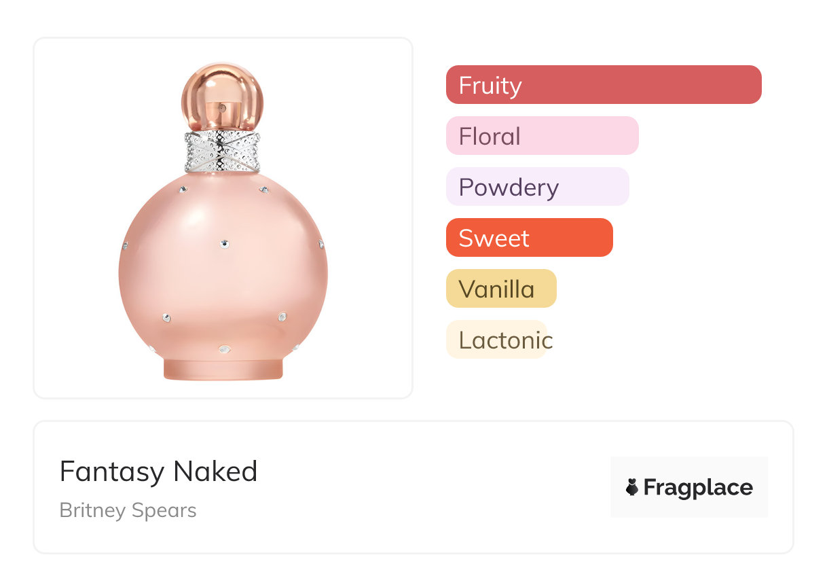Click the Lactonic accord bar
Screen dimensions: 827x587
click(496, 340)
